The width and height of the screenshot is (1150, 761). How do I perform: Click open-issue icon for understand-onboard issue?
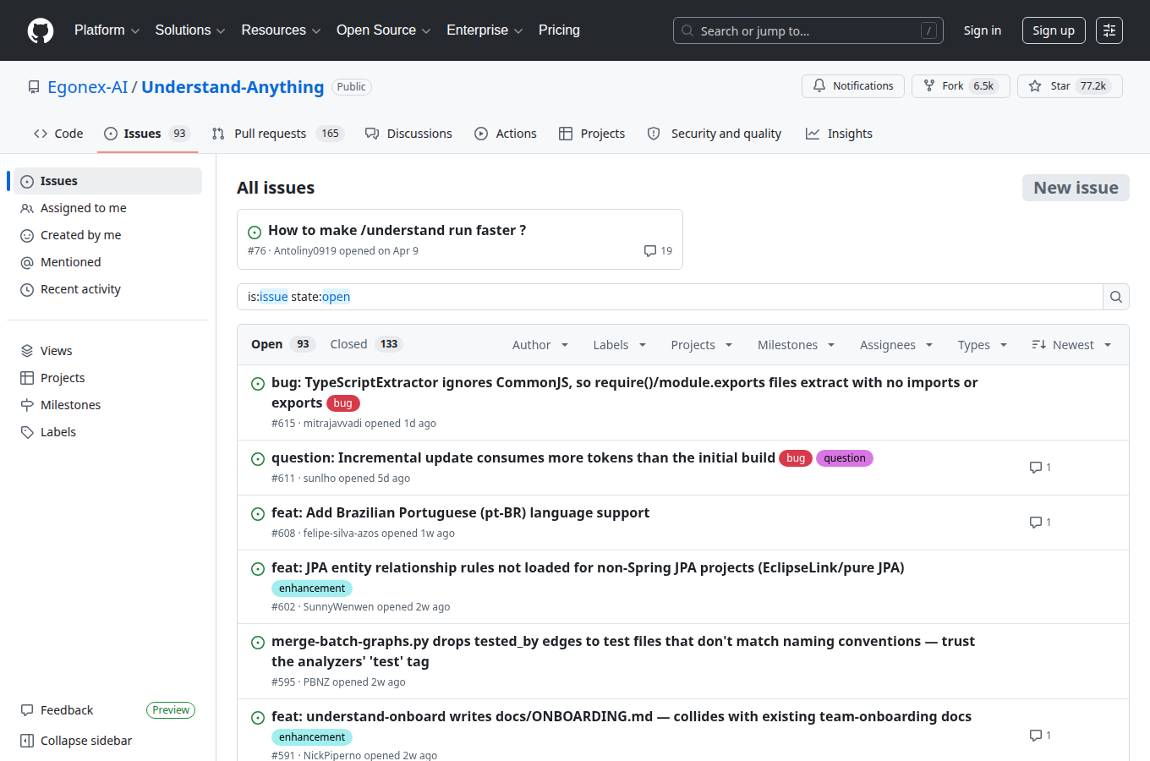coord(258,718)
